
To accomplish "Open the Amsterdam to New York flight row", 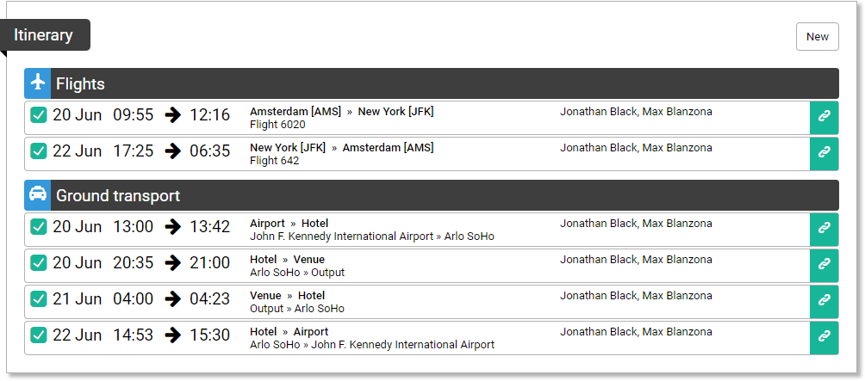I will click(417, 118).
